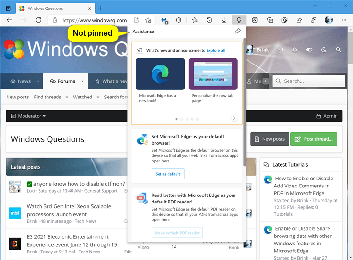Select the Windows Questions browser tab
Image resolution: width=353 pixels, height=260 pixels.
point(55,8)
